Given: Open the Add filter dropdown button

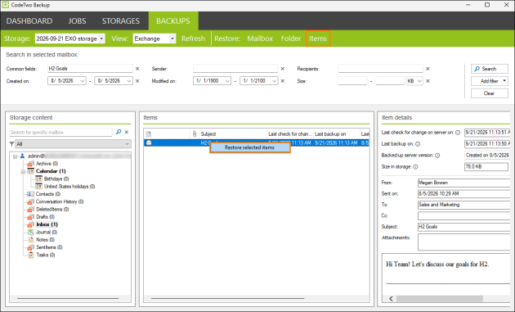Looking at the screenshot, I should click(x=490, y=81).
